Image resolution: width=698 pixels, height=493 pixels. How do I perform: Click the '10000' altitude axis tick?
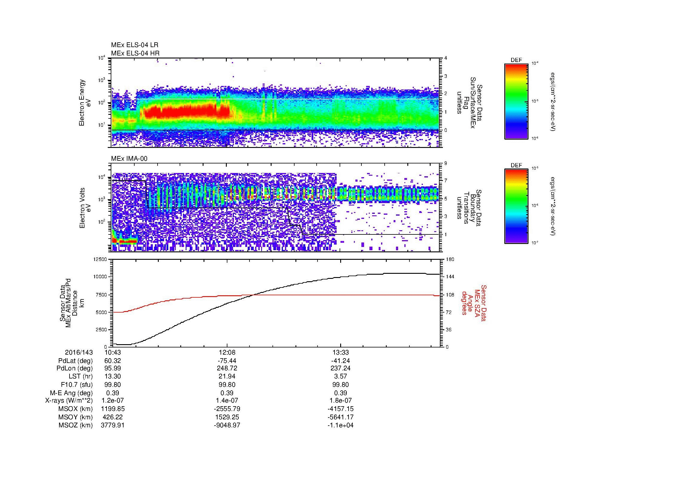[101, 277]
